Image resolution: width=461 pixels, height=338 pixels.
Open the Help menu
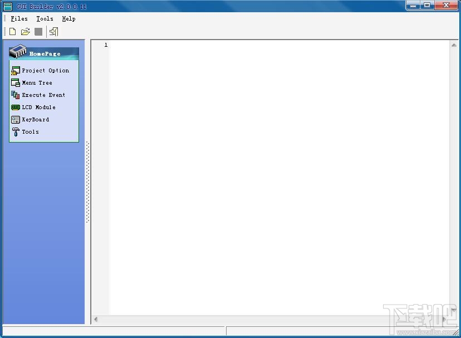point(69,19)
